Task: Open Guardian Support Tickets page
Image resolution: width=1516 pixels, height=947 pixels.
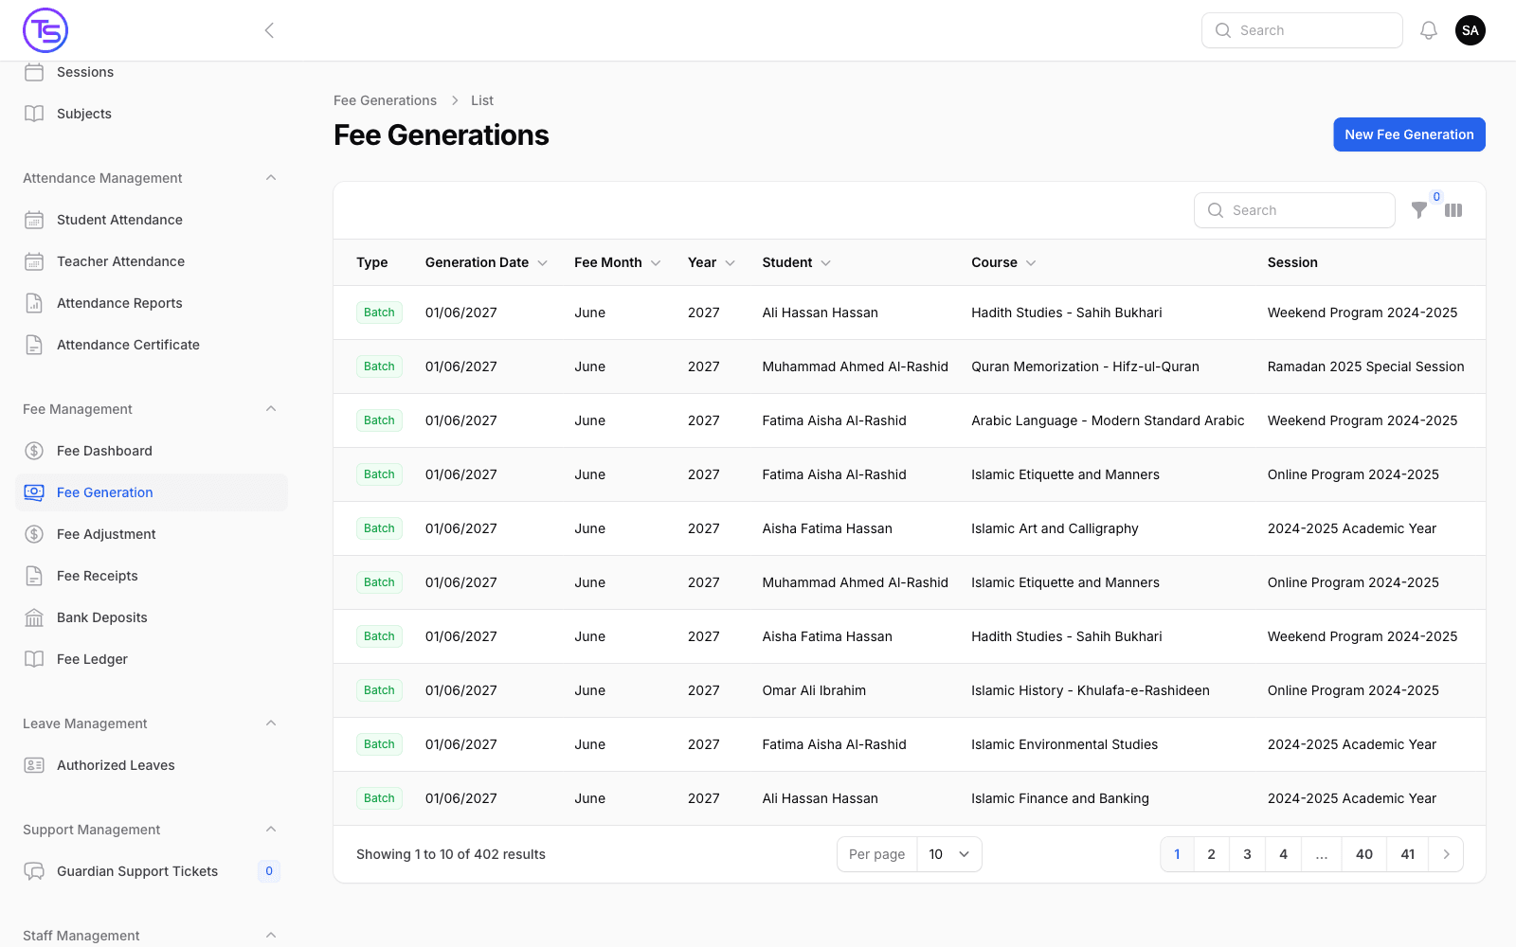Action: (x=152, y=871)
